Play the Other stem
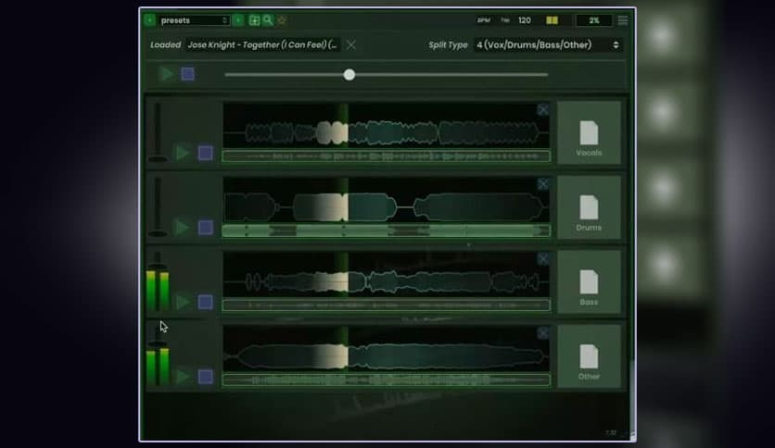Image resolution: width=775 pixels, height=448 pixels. 183,377
